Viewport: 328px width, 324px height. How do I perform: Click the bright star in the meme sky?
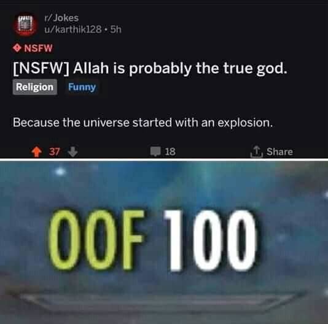coord(60,172)
